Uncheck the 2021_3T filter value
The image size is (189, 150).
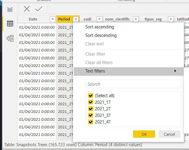click(91, 115)
